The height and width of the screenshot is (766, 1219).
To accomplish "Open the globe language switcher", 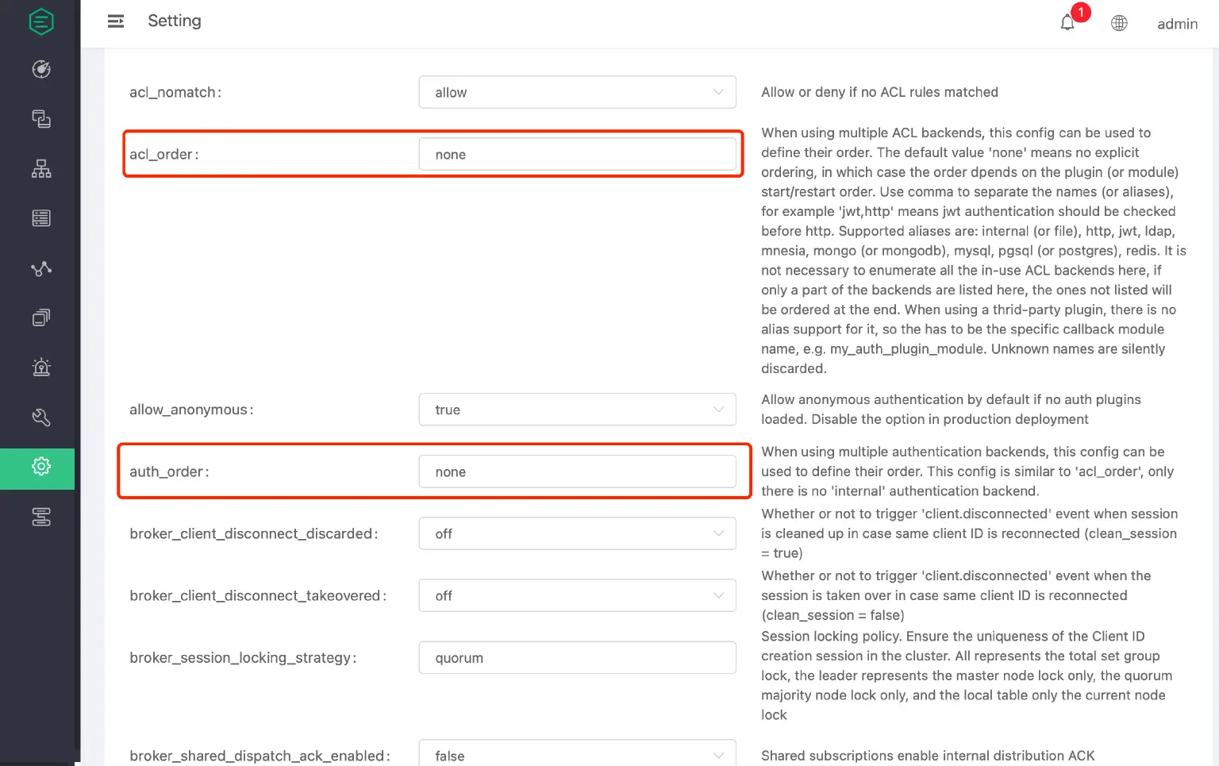I will click(1119, 23).
